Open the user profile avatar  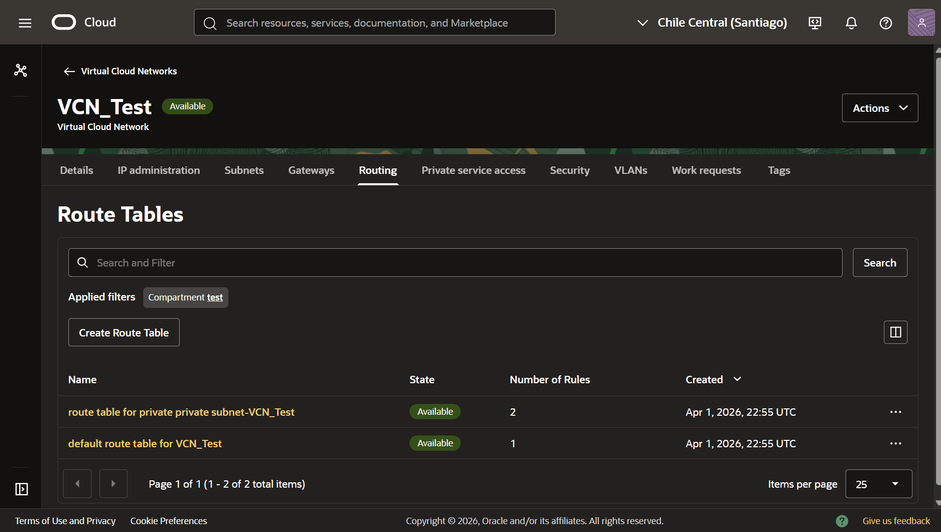point(921,22)
